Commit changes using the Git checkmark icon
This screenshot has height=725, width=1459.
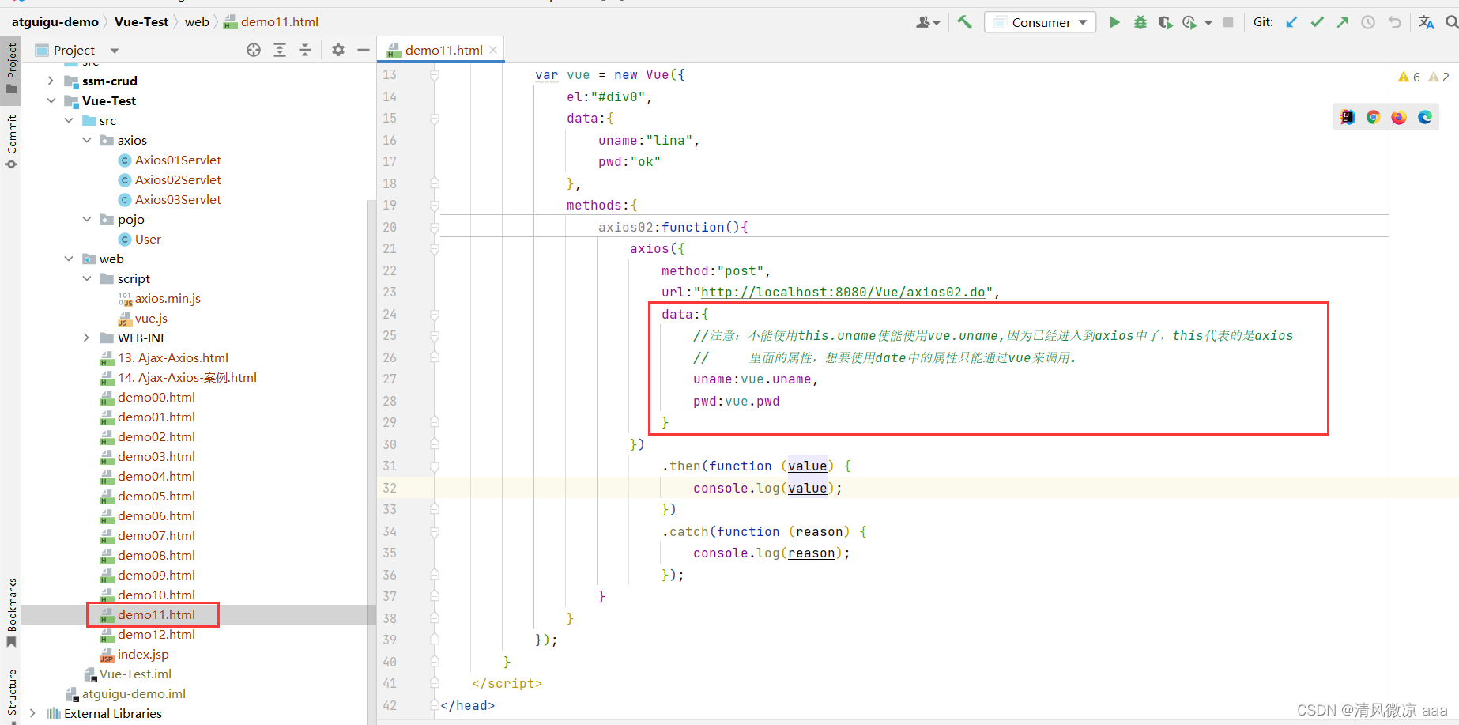coord(1317,22)
